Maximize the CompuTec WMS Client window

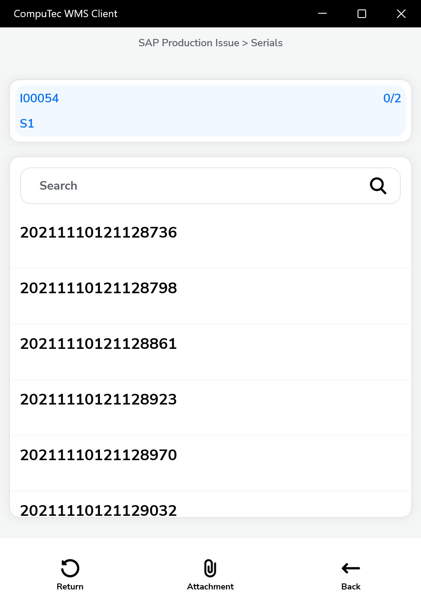362,14
